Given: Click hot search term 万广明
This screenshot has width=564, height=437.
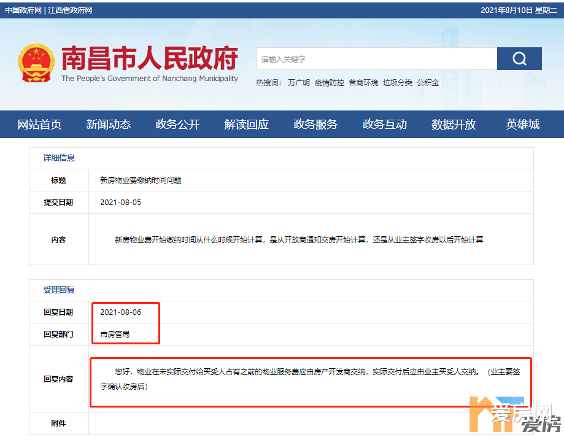Looking at the screenshot, I should [298, 83].
